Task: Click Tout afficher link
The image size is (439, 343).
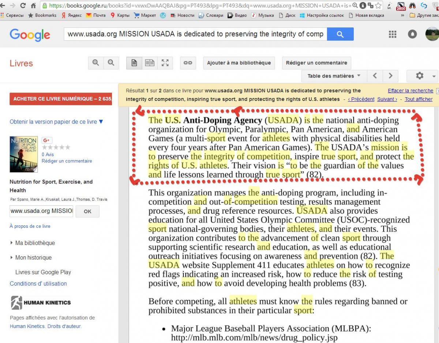Action: coord(419,99)
